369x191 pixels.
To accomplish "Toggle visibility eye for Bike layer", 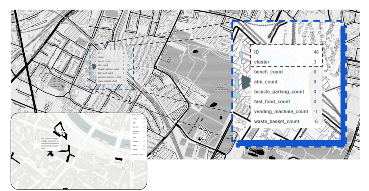I will point(144,123).
